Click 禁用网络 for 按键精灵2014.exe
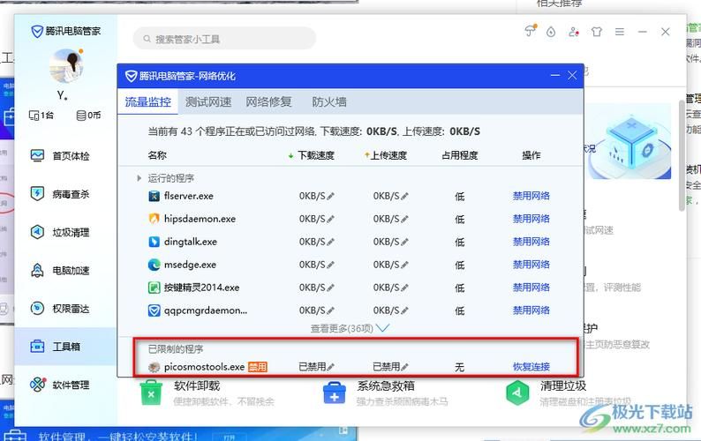 (x=531, y=288)
